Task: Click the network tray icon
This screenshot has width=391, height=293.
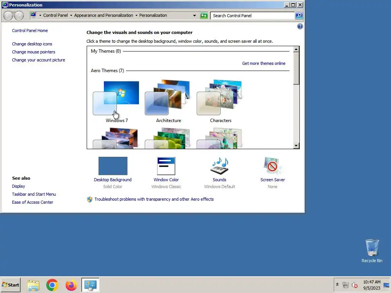Action: [345, 285]
